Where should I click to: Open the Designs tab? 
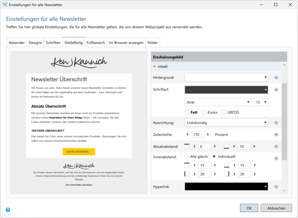(35, 42)
